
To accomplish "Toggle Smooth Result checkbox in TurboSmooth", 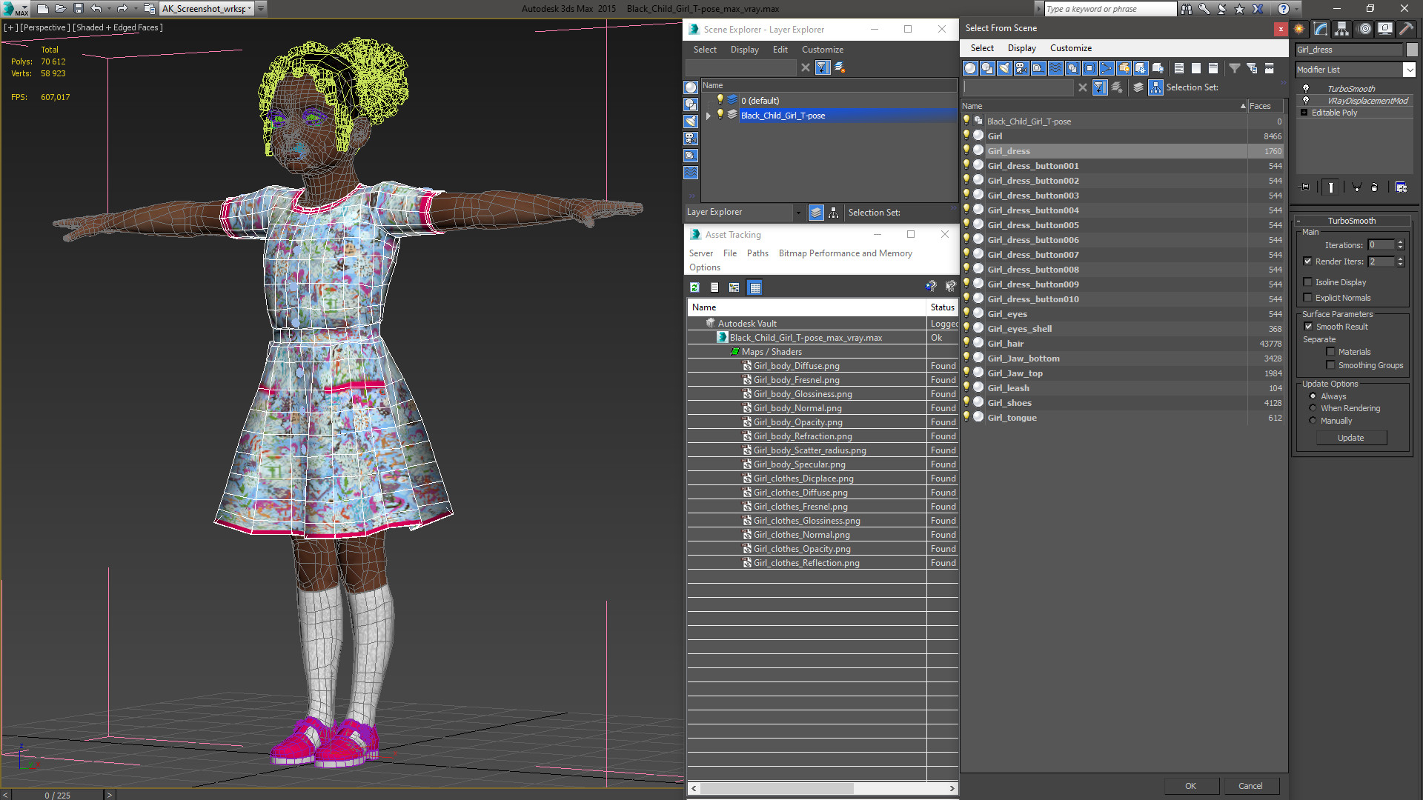I will coord(1310,326).
